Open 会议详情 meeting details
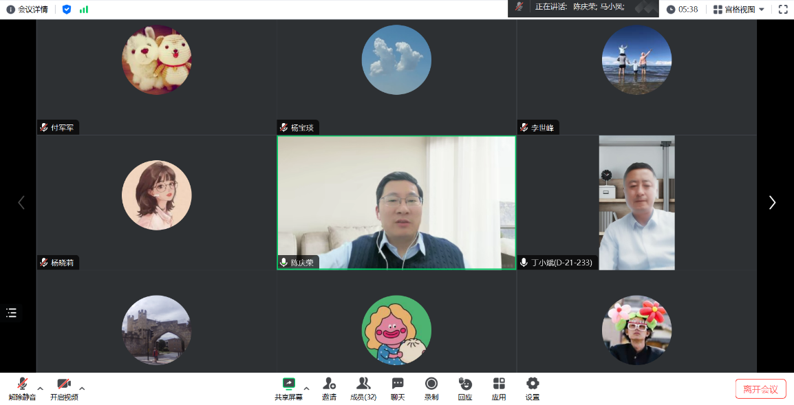Image resolution: width=794 pixels, height=405 pixels. (27, 10)
